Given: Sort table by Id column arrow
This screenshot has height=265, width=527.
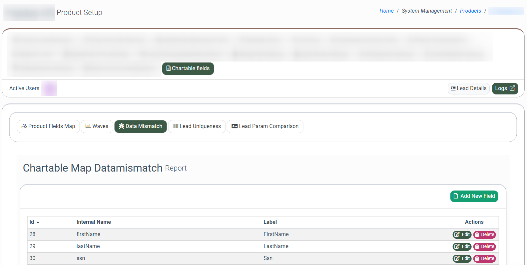Looking at the screenshot, I should tap(38, 222).
